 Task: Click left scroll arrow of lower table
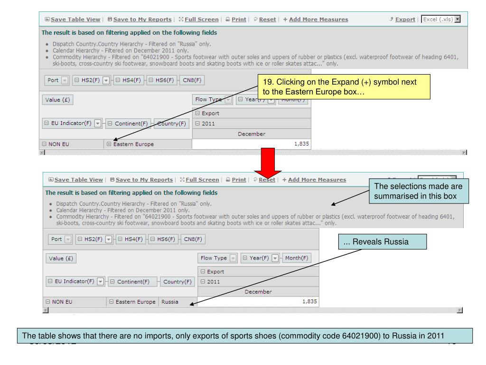pyautogui.click(x=46, y=310)
